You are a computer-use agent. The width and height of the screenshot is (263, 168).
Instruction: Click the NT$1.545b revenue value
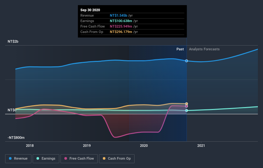119,15
